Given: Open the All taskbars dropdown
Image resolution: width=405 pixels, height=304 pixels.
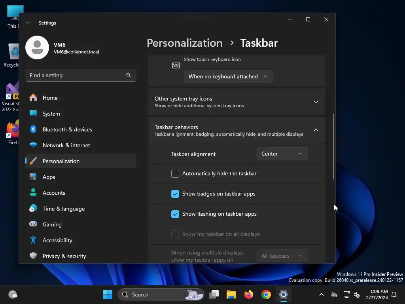Looking at the screenshot, I should pyautogui.click(x=282, y=256).
